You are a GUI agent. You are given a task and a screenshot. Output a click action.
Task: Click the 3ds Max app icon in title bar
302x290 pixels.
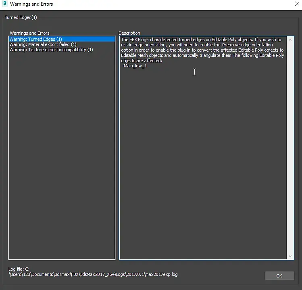[x=4, y=4]
